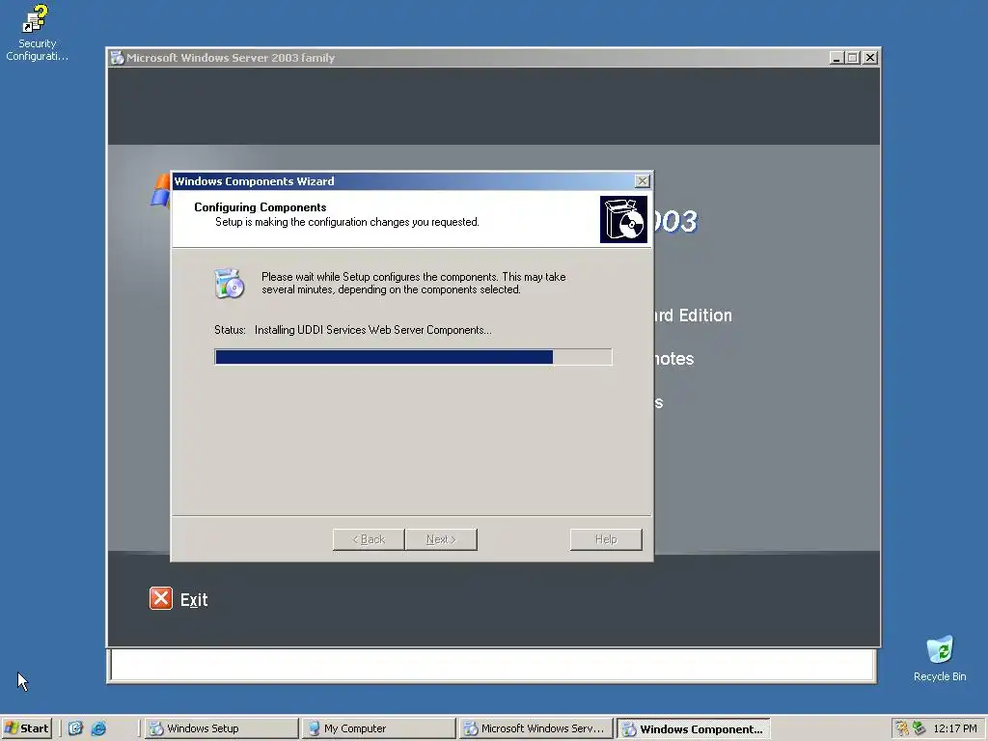Close the Windows Components Wizard dialog
The height and width of the screenshot is (741, 988).
click(x=642, y=181)
